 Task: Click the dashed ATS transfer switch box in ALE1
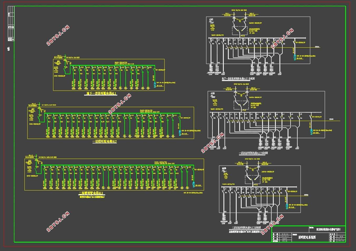[x=240, y=31]
